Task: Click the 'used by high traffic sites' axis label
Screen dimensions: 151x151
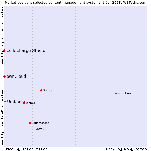Action: pyautogui.click(x=2, y=36)
